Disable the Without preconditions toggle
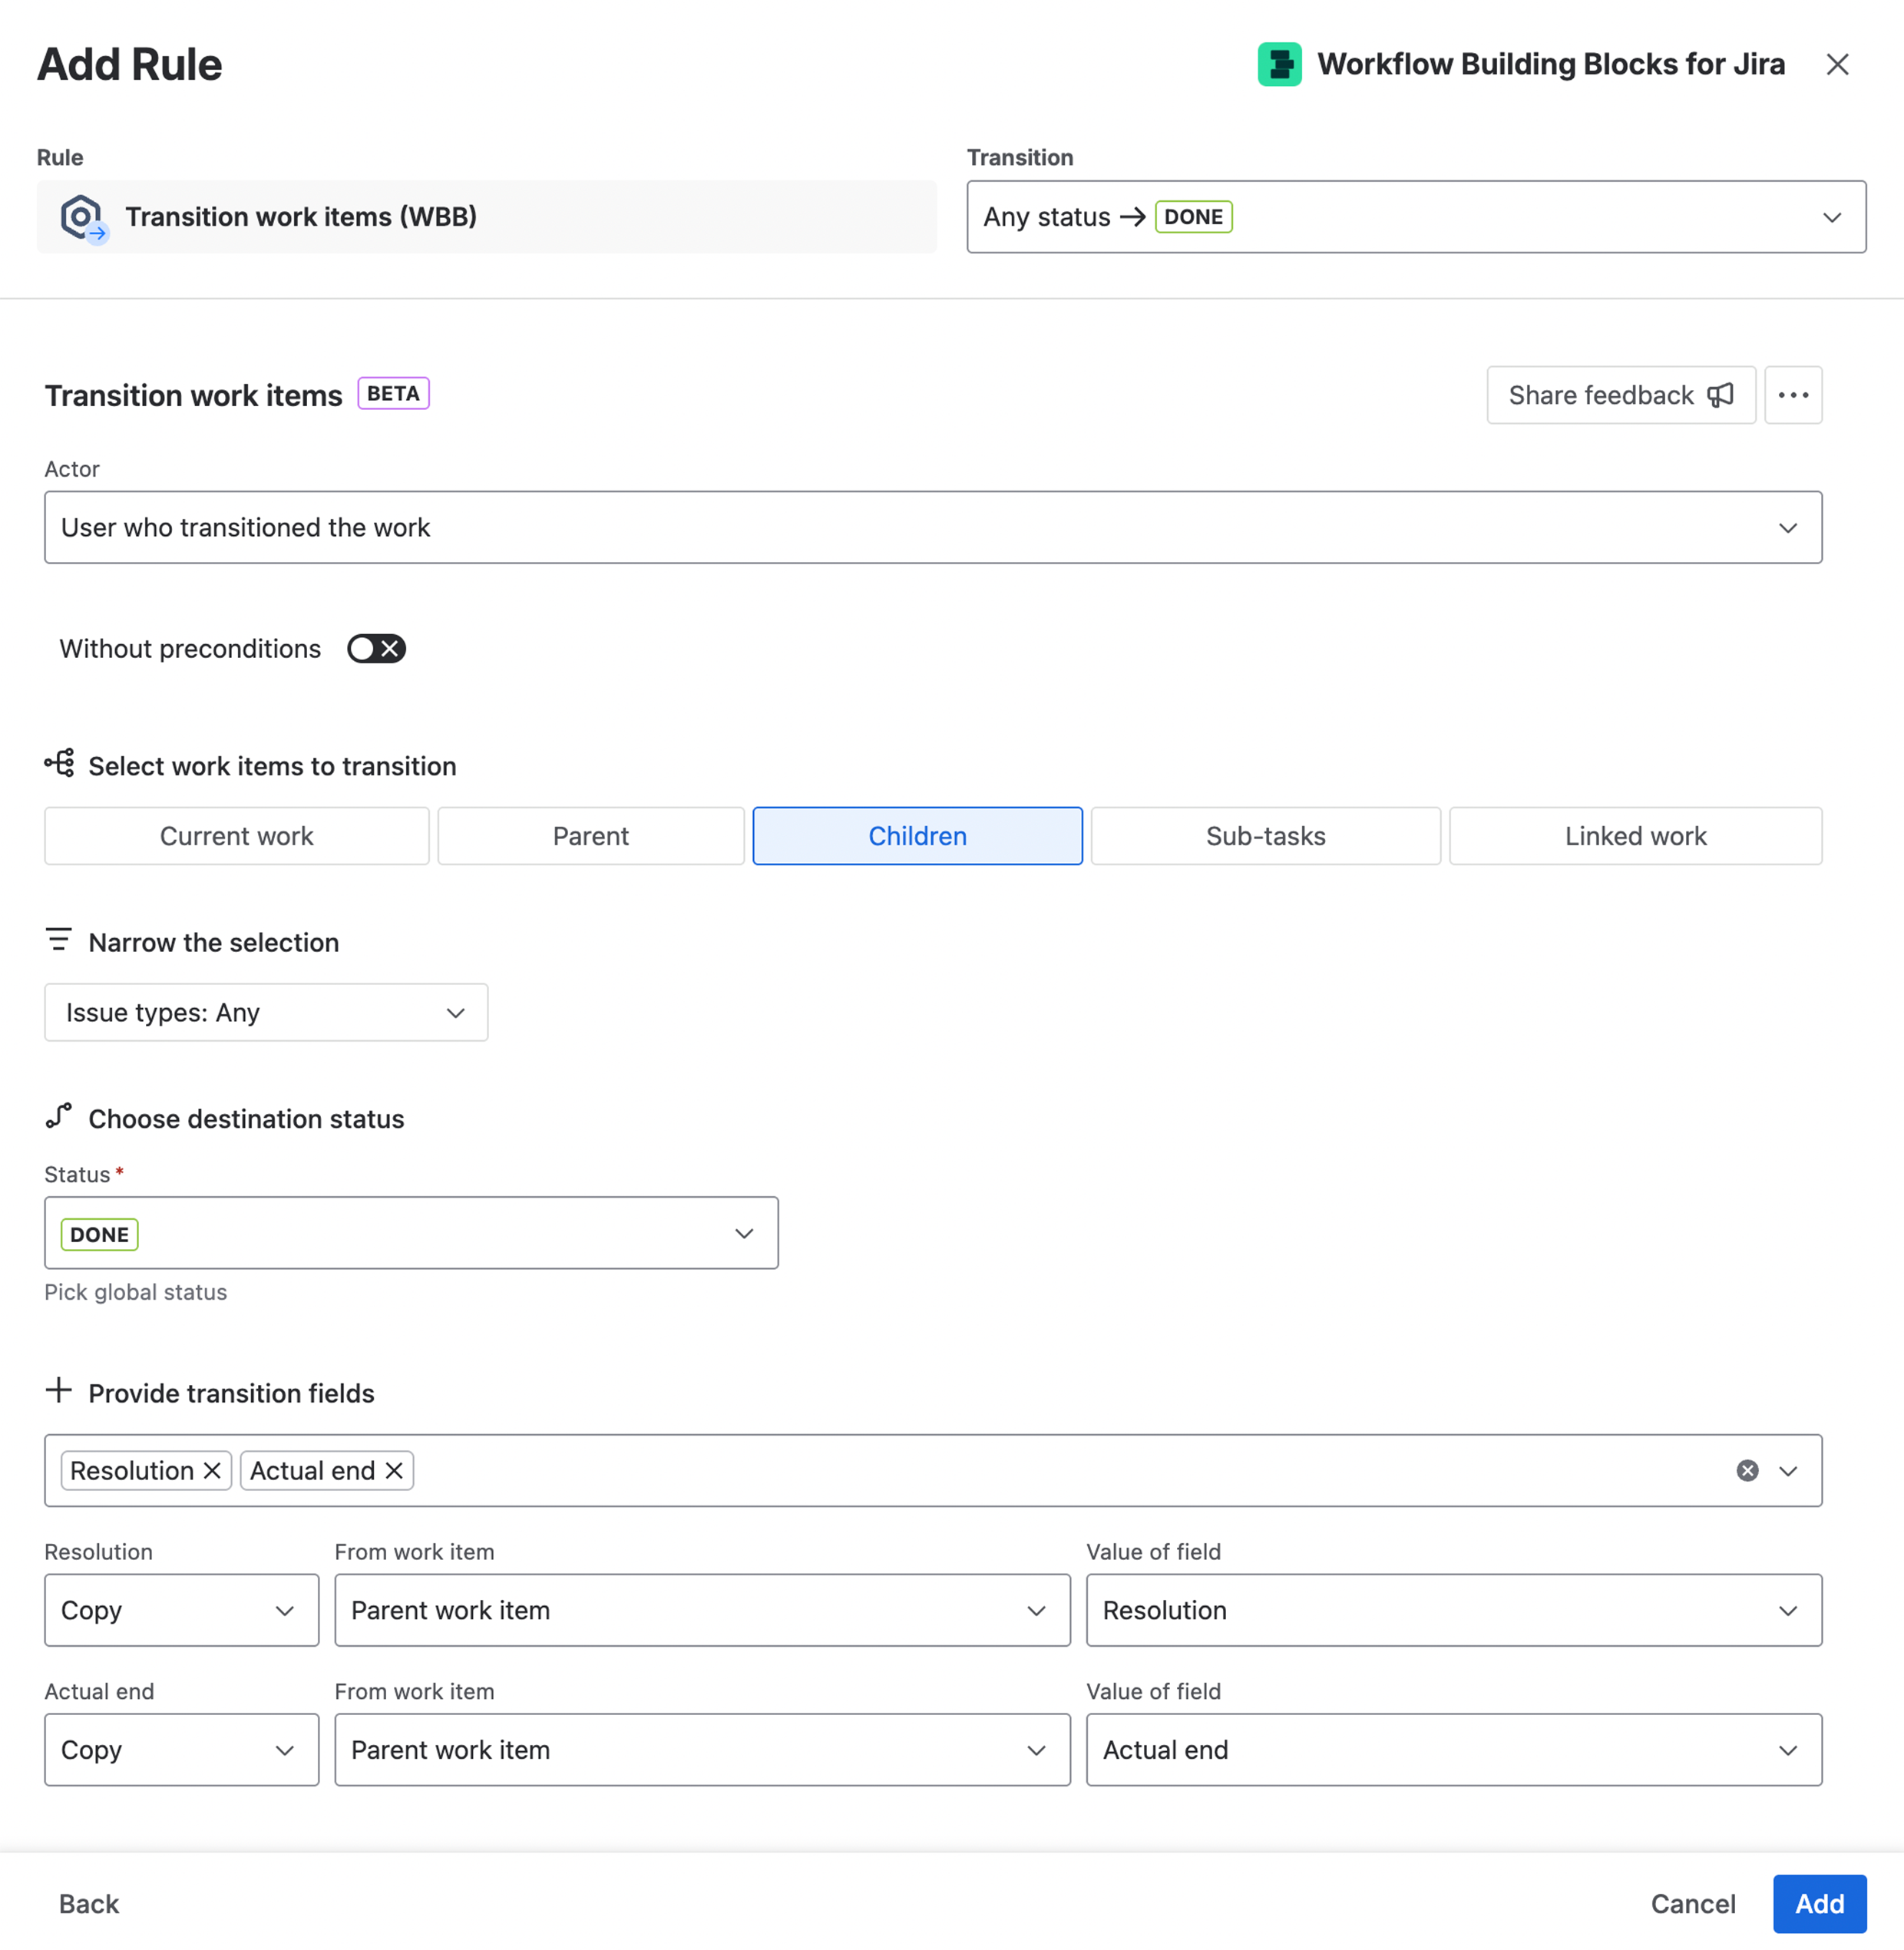Screen dimensions: 1904x1950 [376, 648]
